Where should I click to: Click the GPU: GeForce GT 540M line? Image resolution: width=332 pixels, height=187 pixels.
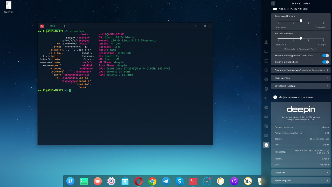click(x=114, y=72)
